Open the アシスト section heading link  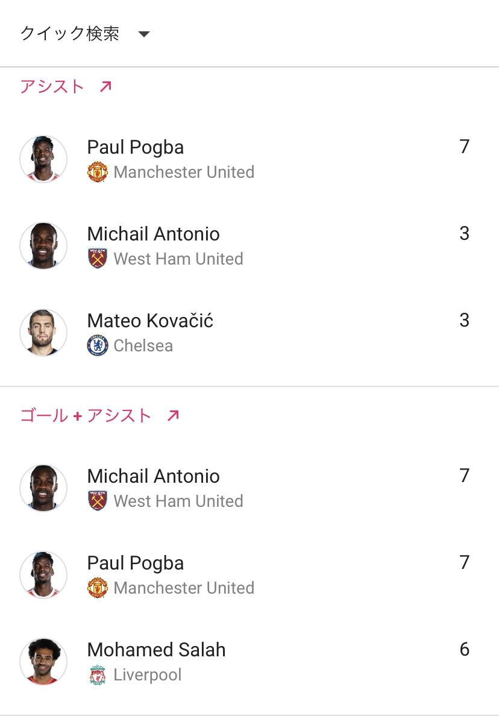[52, 87]
